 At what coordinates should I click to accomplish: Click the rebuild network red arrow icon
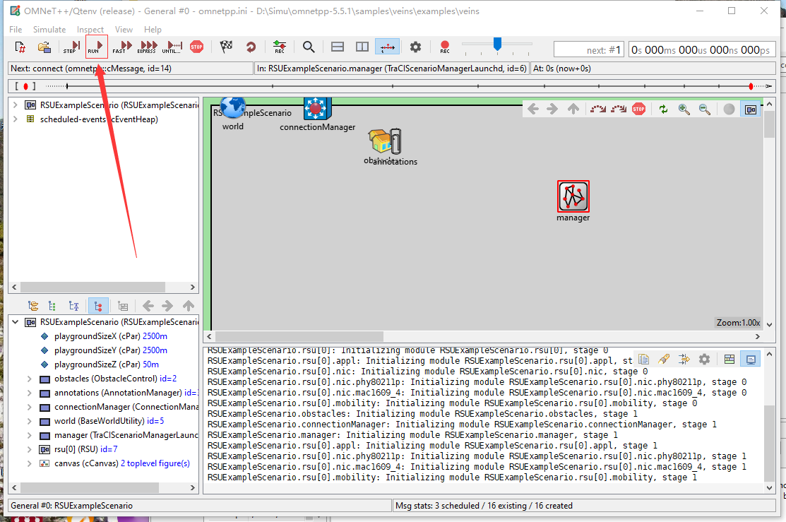click(251, 47)
